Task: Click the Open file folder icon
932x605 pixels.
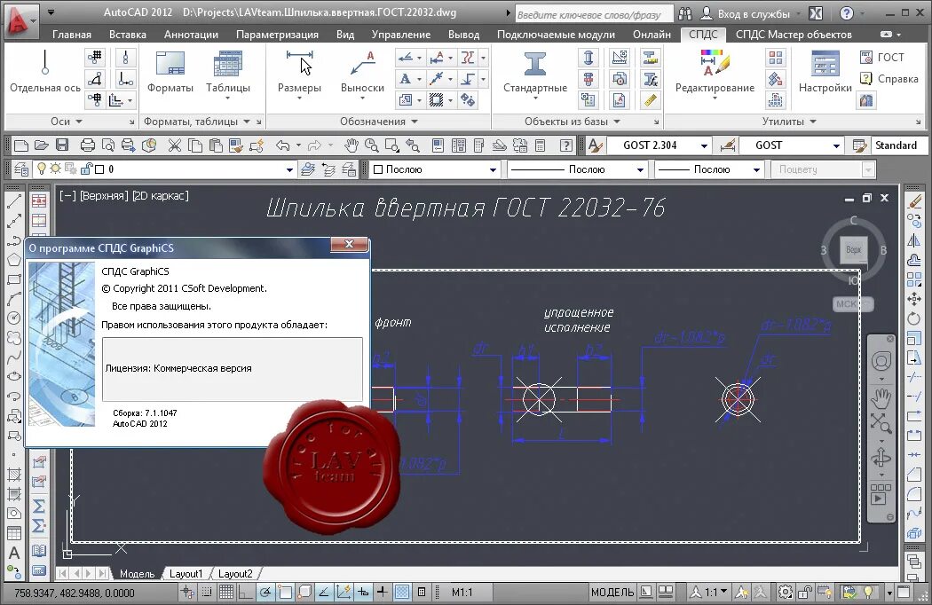Action: click(42, 145)
